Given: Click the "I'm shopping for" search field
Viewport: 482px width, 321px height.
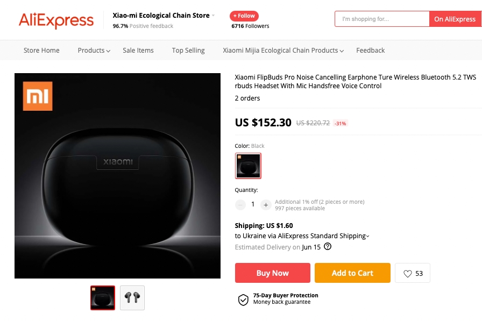Looking at the screenshot, I should coord(382,19).
